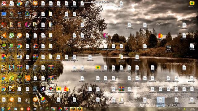Open the Wargaming Game Center desktop shortcut
This screenshot has height=111, width=198.
point(4,3)
